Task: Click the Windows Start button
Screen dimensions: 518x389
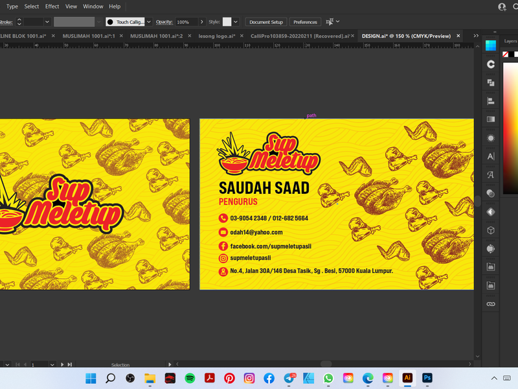Action: [91, 378]
